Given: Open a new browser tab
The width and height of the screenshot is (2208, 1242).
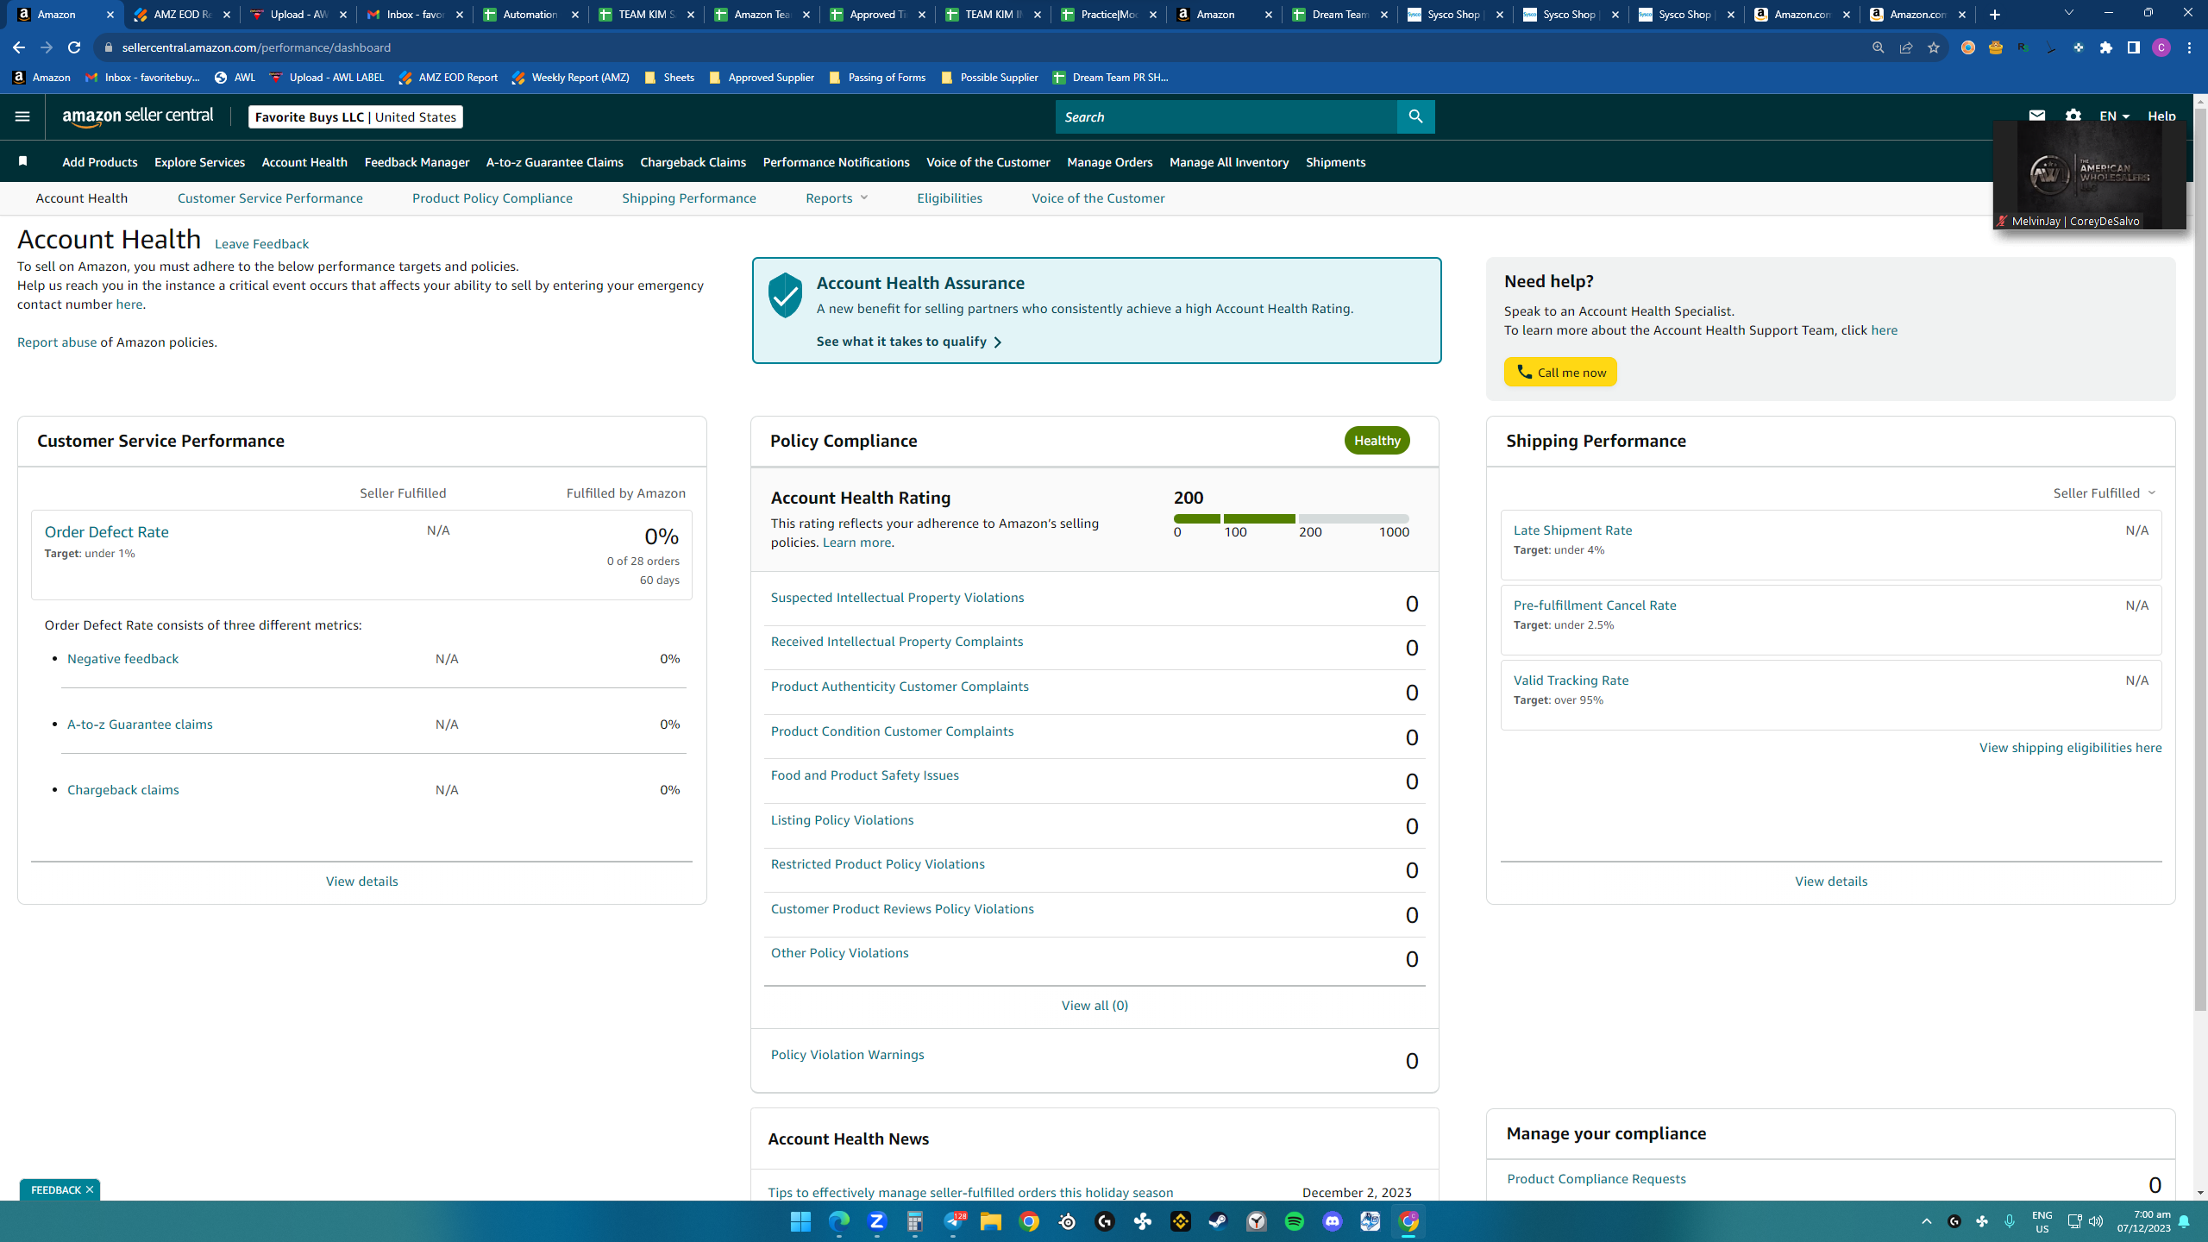Looking at the screenshot, I should click(1995, 15).
